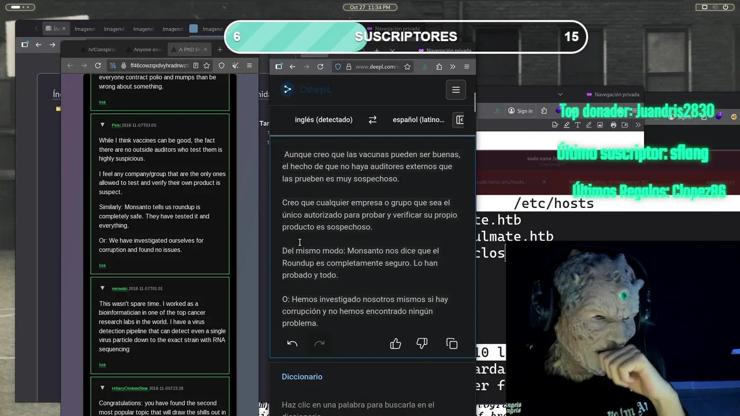The width and height of the screenshot is (740, 416).
Task: Open new tab in forum browser window
Action: (x=220, y=50)
